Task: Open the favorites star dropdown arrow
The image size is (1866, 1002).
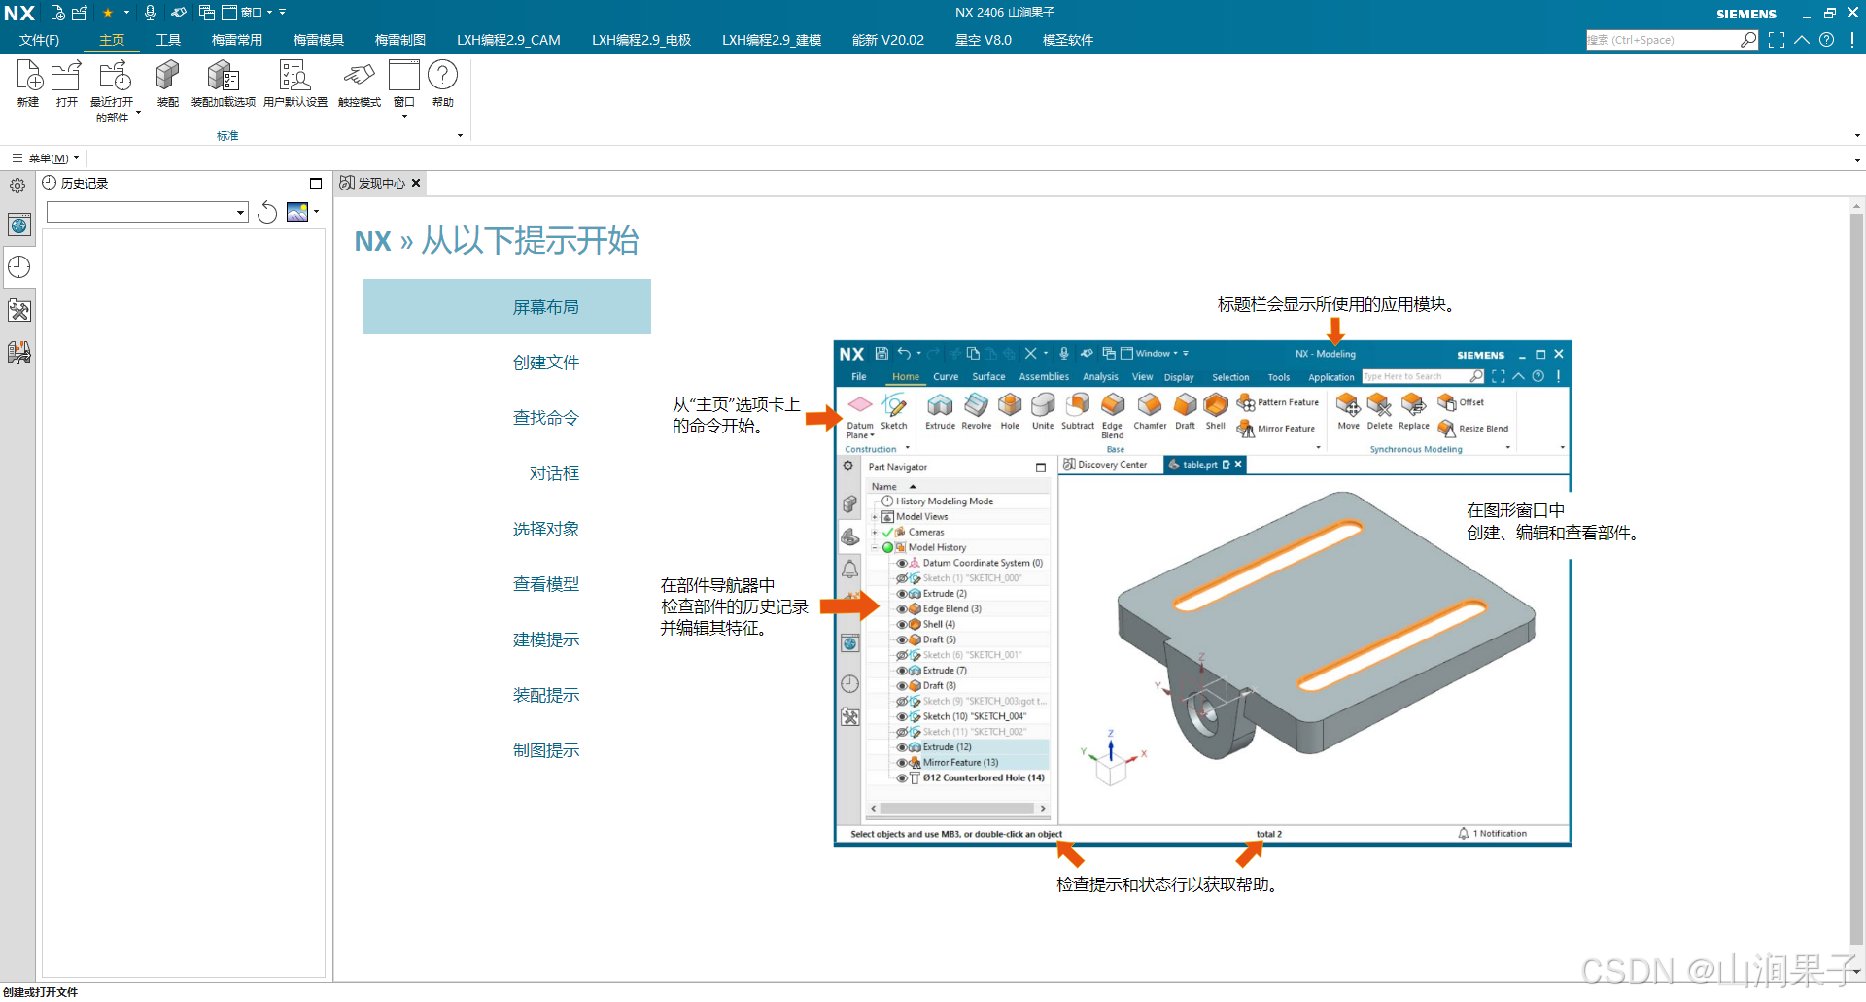Action: point(126,13)
